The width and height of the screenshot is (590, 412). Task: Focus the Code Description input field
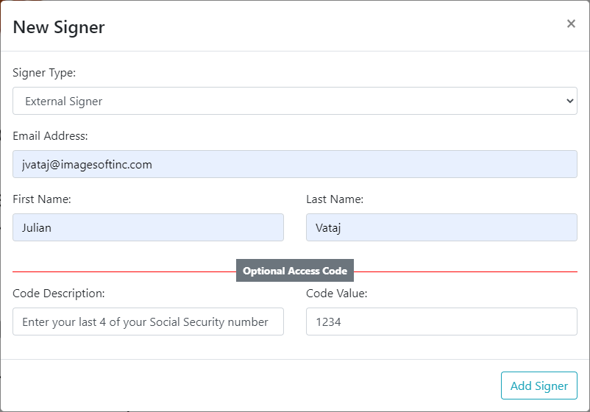point(148,322)
